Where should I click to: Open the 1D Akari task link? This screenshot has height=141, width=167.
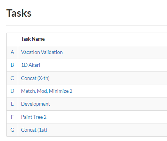pos(31,65)
